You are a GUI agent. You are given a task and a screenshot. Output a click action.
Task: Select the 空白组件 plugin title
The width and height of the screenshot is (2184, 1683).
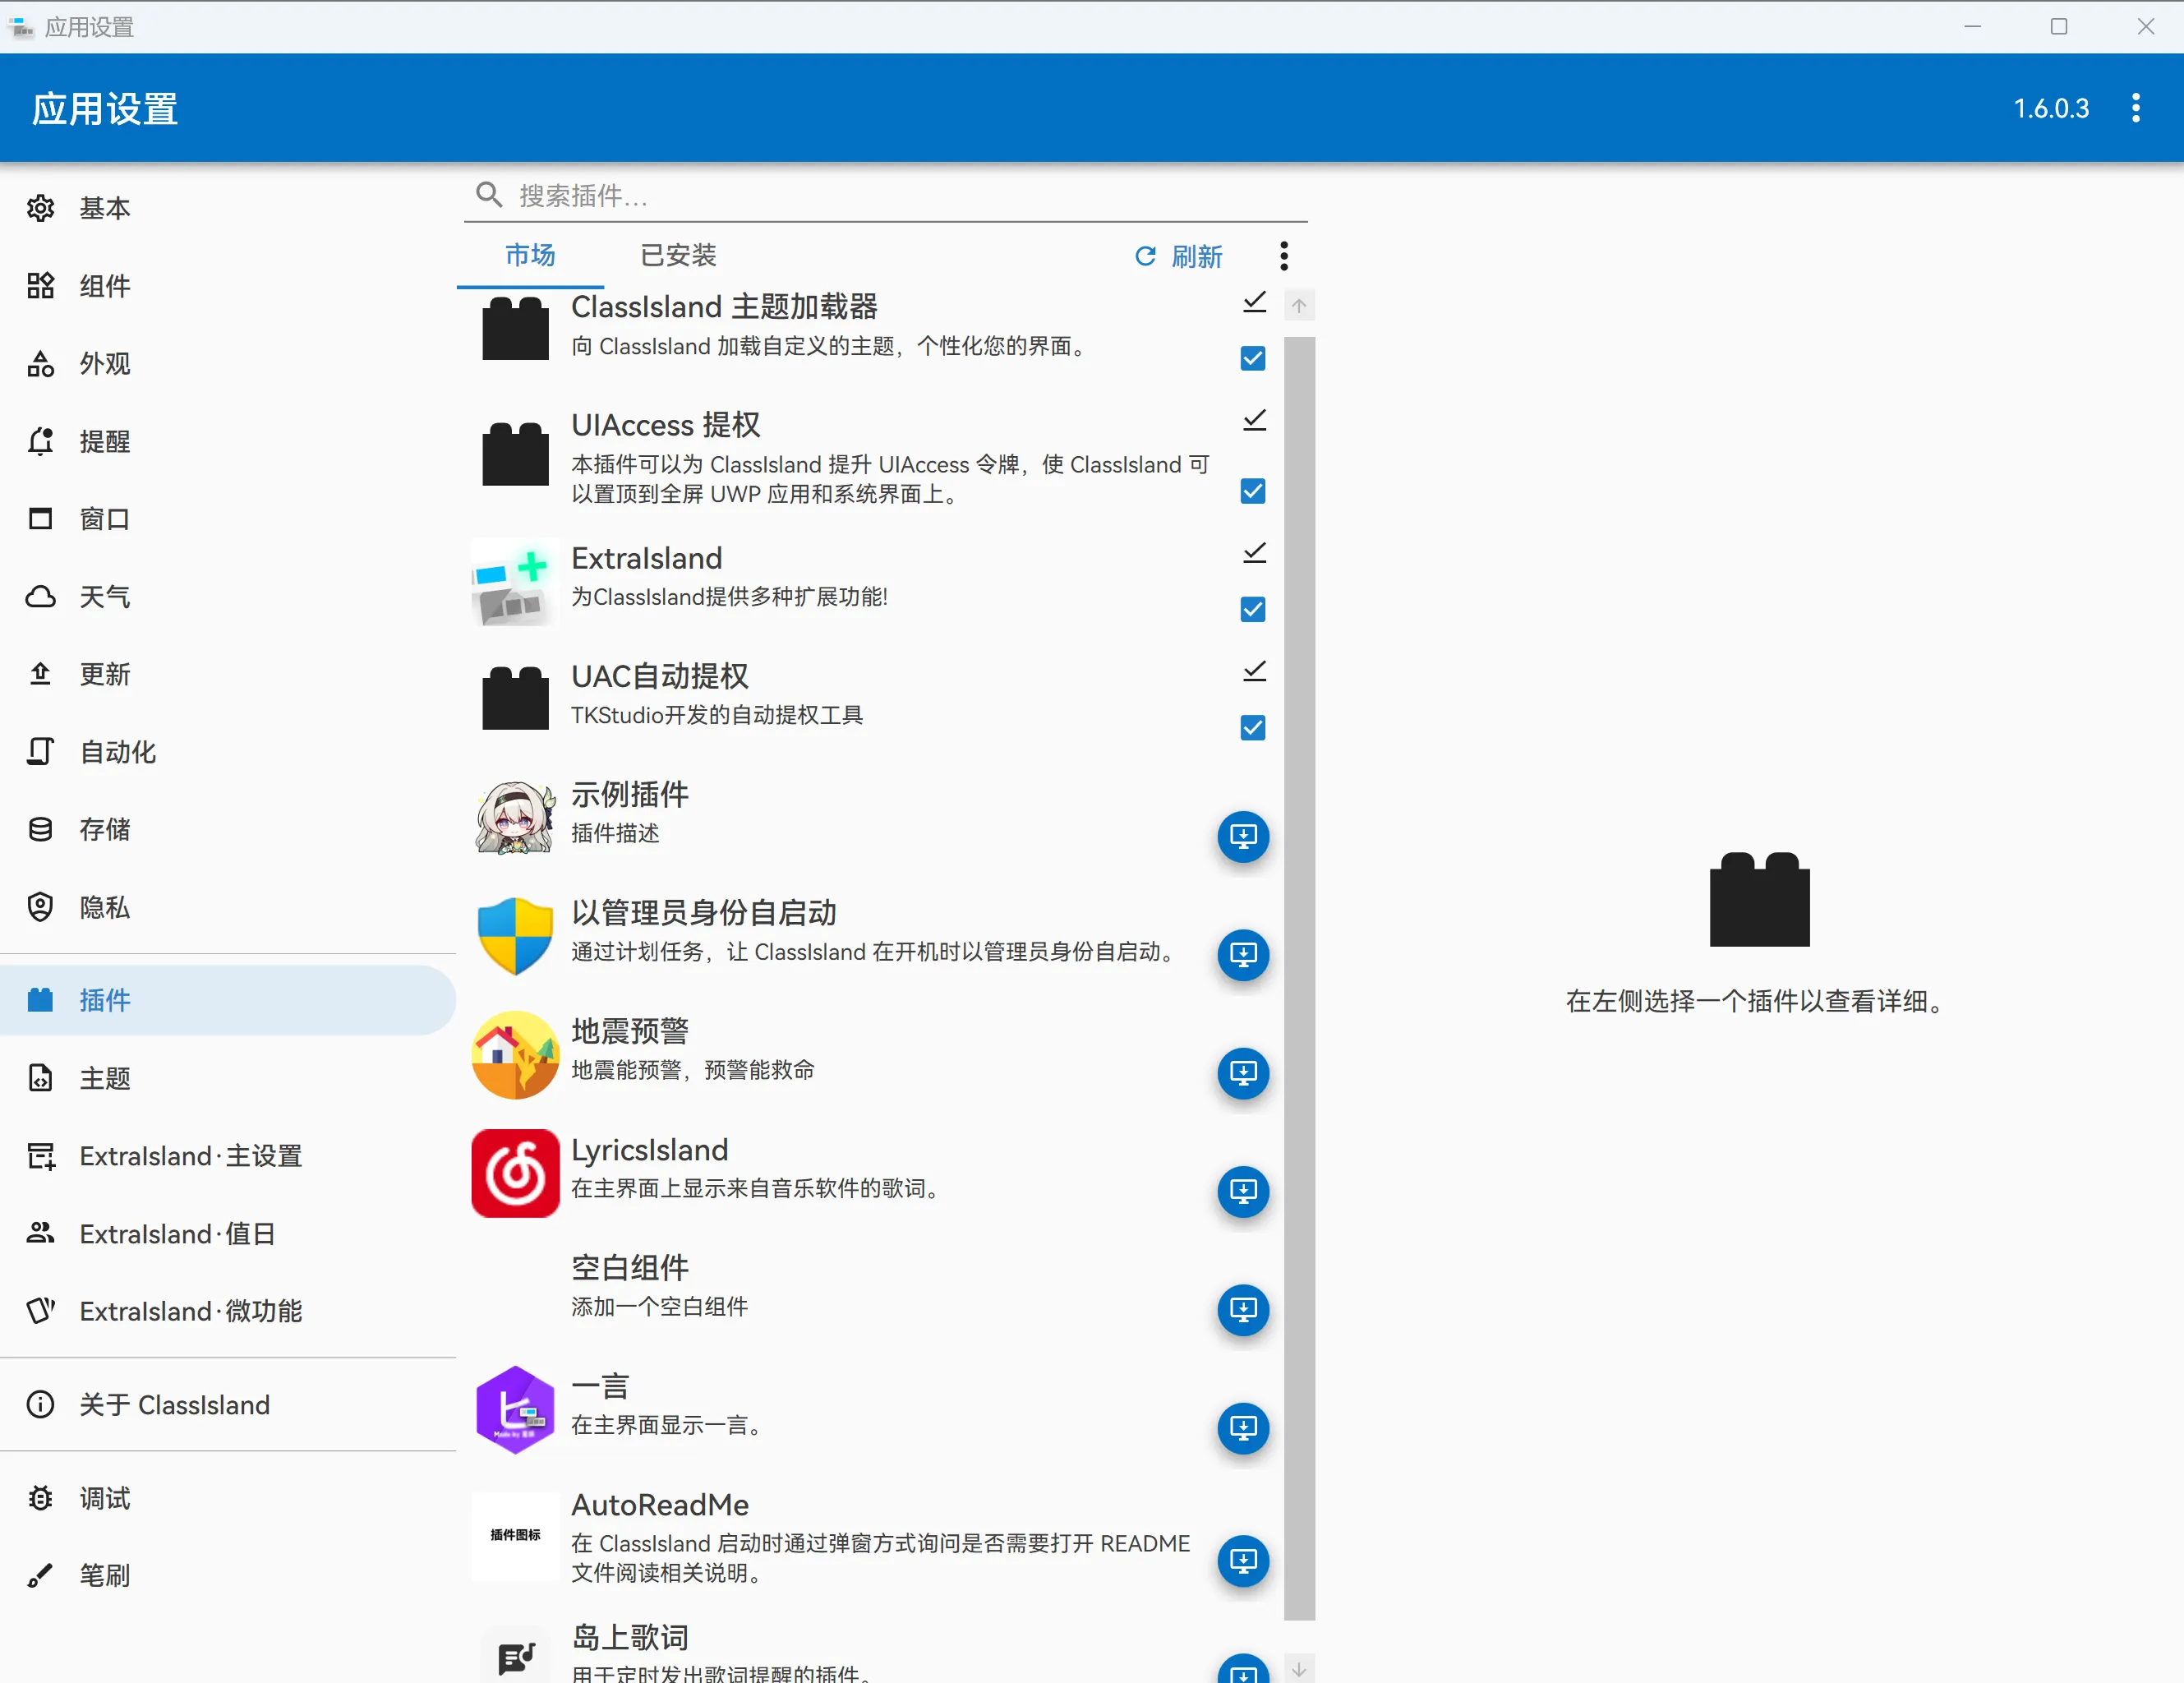(630, 1268)
